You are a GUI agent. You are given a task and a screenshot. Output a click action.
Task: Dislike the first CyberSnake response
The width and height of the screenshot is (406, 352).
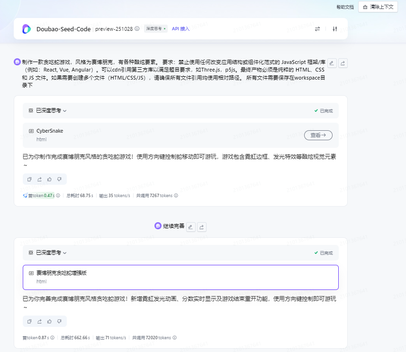click(59, 179)
